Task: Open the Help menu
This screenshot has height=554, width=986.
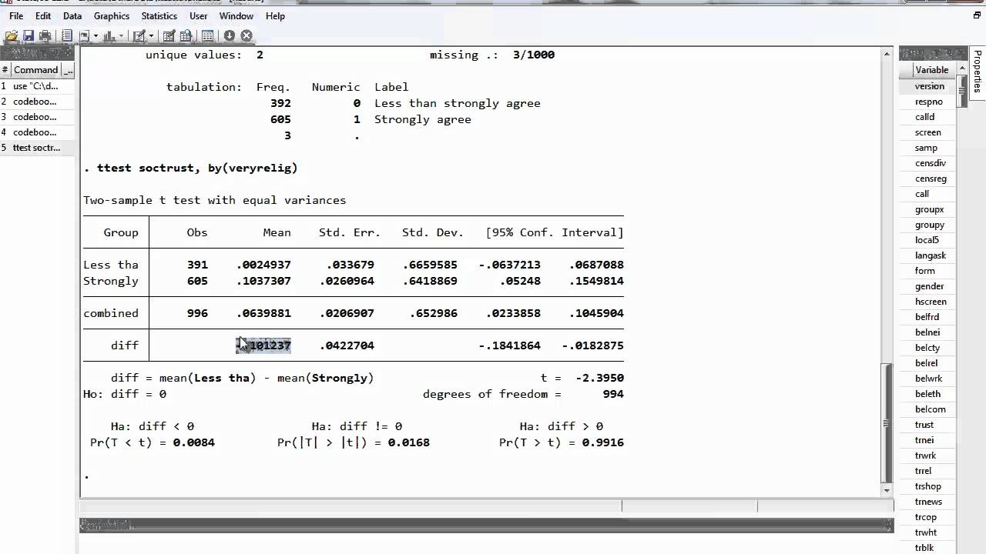Action: pyautogui.click(x=275, y=15)
